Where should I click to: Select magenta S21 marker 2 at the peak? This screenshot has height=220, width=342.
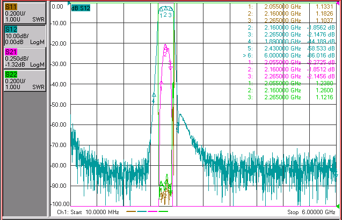coord(165,47)
